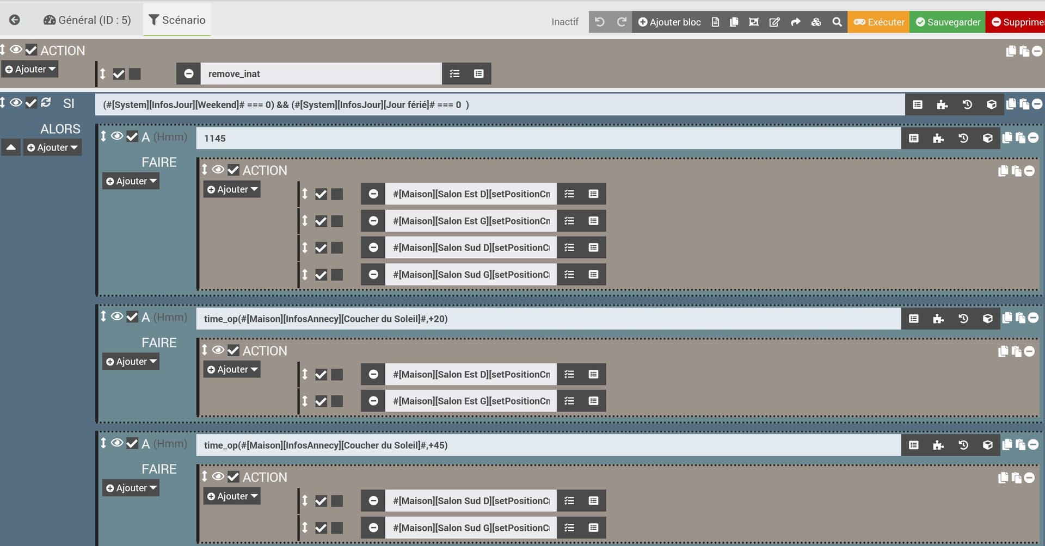Viewport: 1045px width, 546px height.
Task: Open the Ajouter dropdown under ALORS
Action: click(52, 147)
